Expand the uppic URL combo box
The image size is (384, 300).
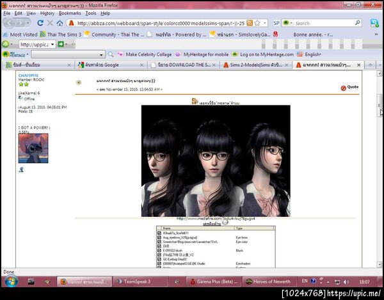pyautogui.click(x=52, y=44)
